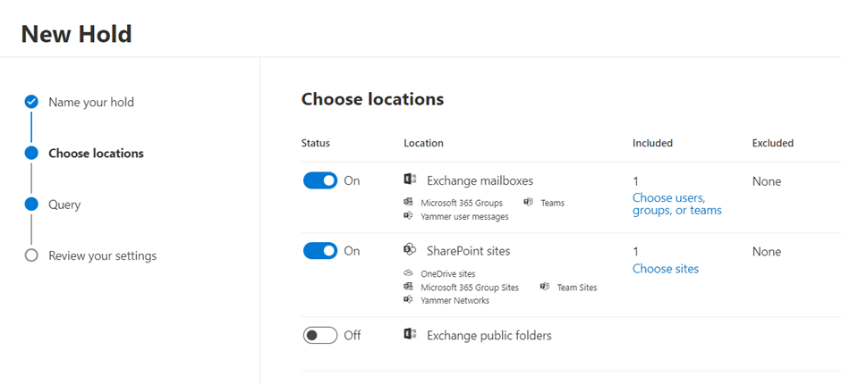
Task: Click the OneDrive sites text
Action: (x=448, y=273)
